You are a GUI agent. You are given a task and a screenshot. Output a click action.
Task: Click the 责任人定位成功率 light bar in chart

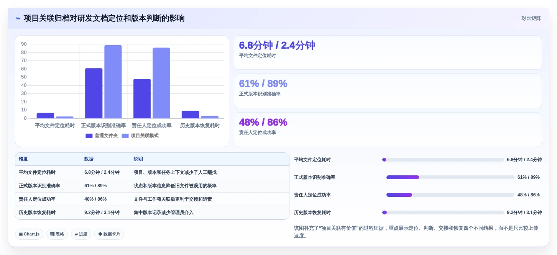(161, 83)
